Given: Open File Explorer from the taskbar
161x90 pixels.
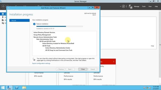Looking at the screenshot, I should [24, 88].
